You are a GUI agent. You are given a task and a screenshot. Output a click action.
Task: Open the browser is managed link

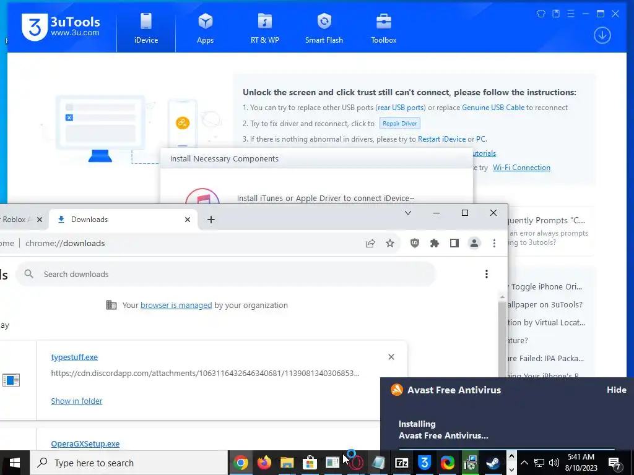pos(176,306)
